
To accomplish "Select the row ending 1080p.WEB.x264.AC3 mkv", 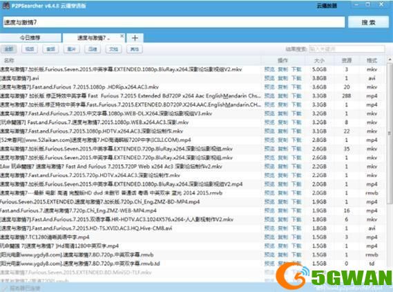I will 193,122.
